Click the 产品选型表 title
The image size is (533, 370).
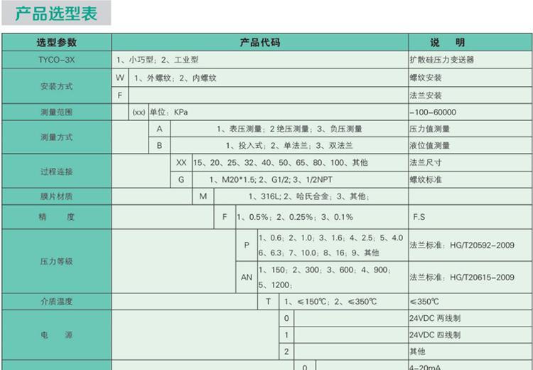click(56, 14)
